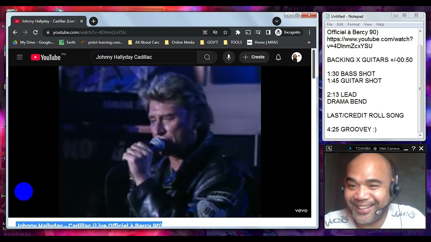This screenshot has width=431, height=242.
Task: Select the Johnny Hallyday Cadillac browser tab
Action: [x=49, y=21]
